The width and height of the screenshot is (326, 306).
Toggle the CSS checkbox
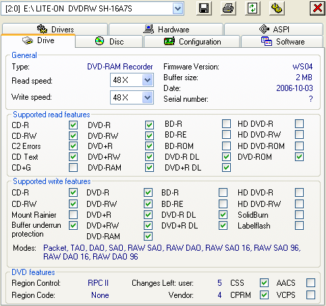click(264, 283)
